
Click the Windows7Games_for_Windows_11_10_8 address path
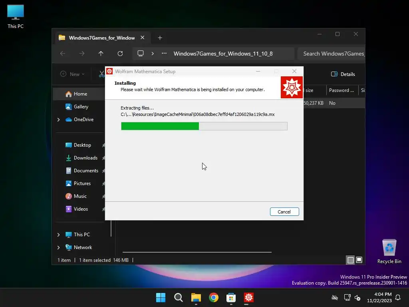(x=223, y=54)
